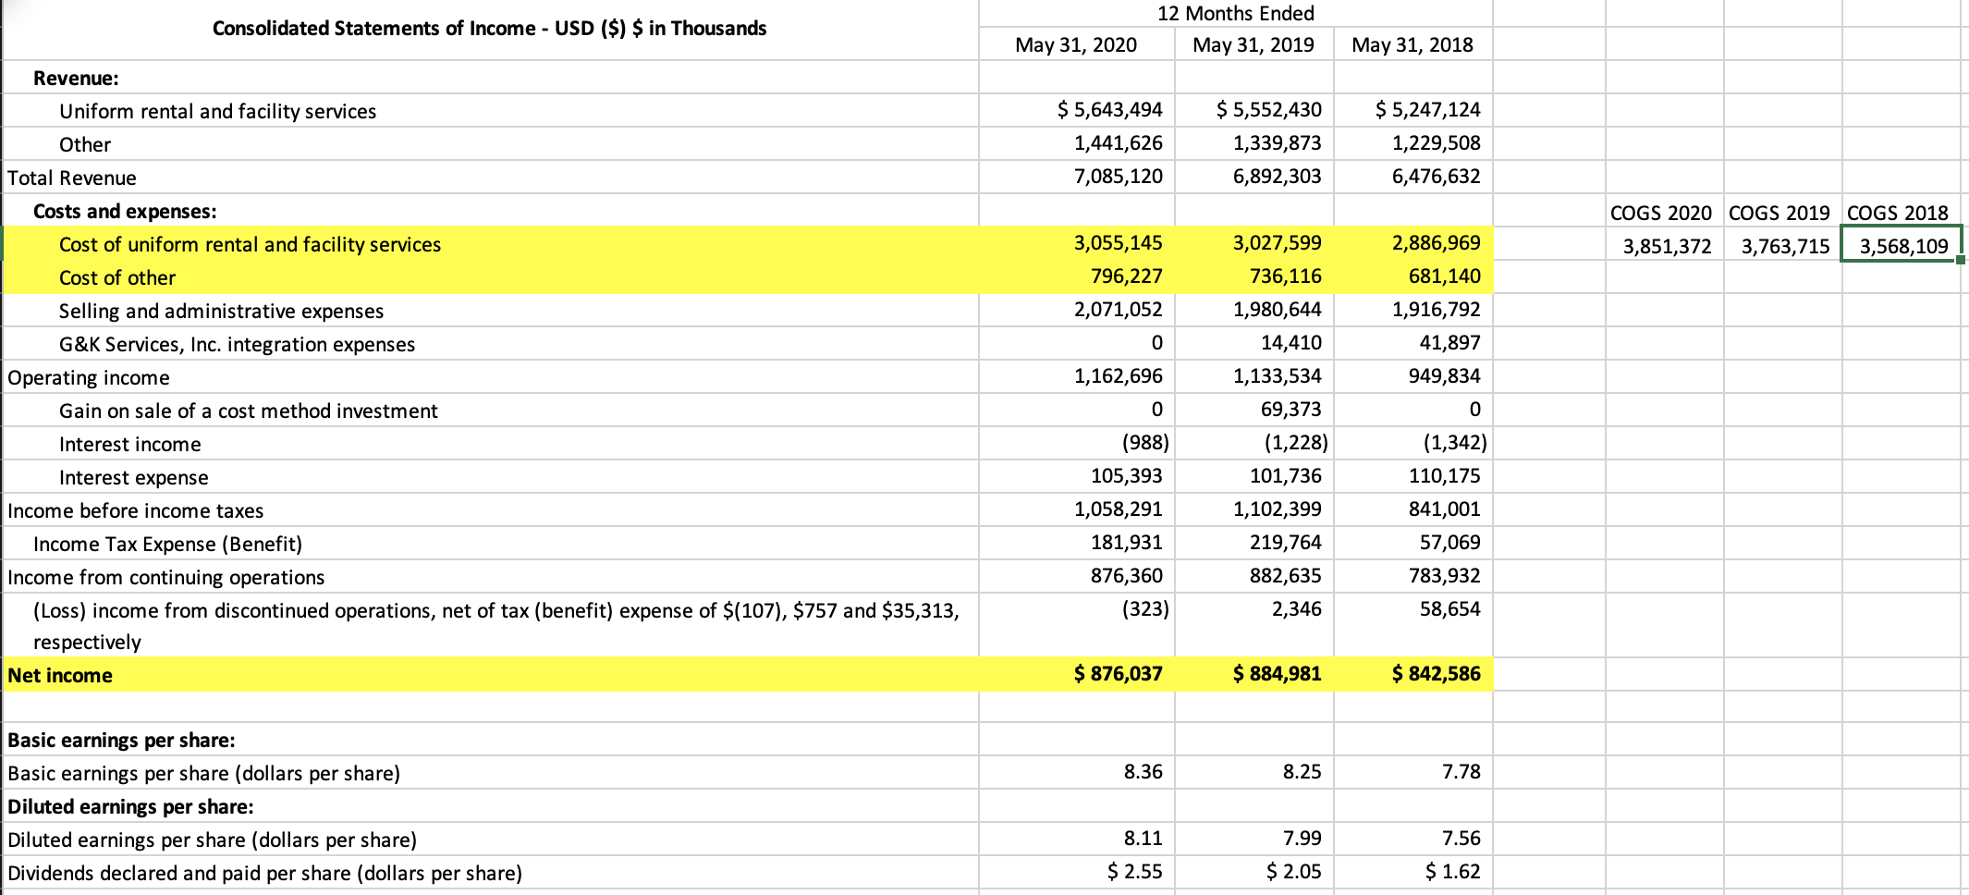Screen dimensions: 1969x895
Task: Select the 'Cost of other' row label
Action: coord(117,277)
